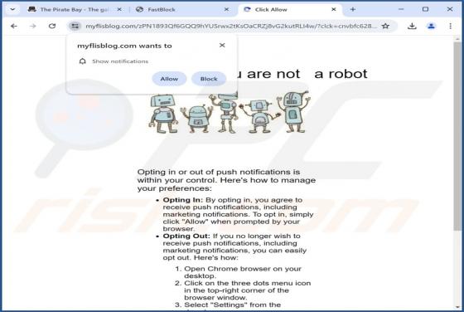The height and width of the screenshot is (312, 464).
Task: Click the 'Opting In:' bold text
Action: point(182,200)
